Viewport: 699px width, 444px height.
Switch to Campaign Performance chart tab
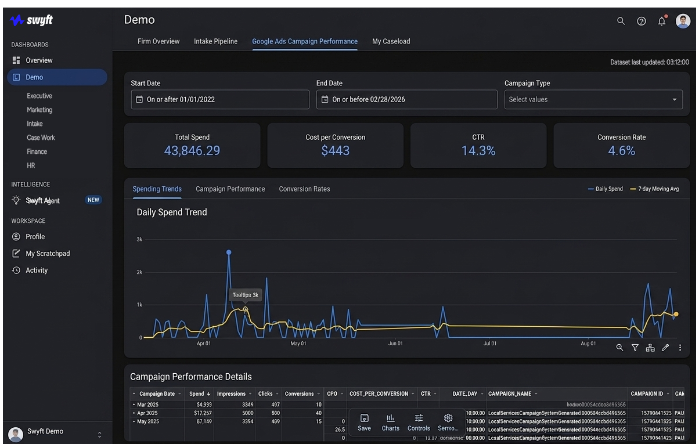[x=230, y=189]
